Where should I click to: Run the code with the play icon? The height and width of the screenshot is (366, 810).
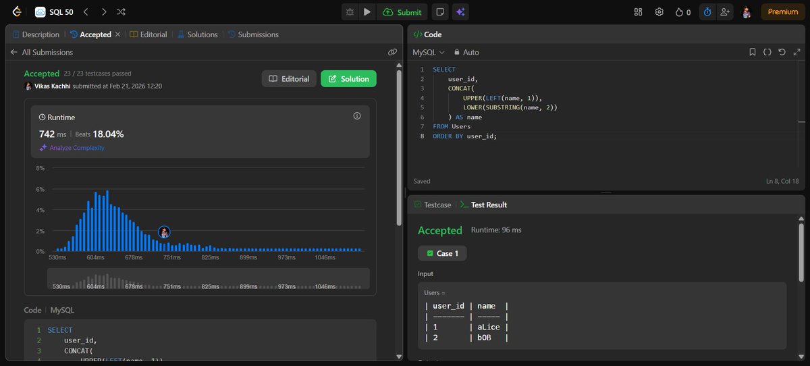pos(367,11)
